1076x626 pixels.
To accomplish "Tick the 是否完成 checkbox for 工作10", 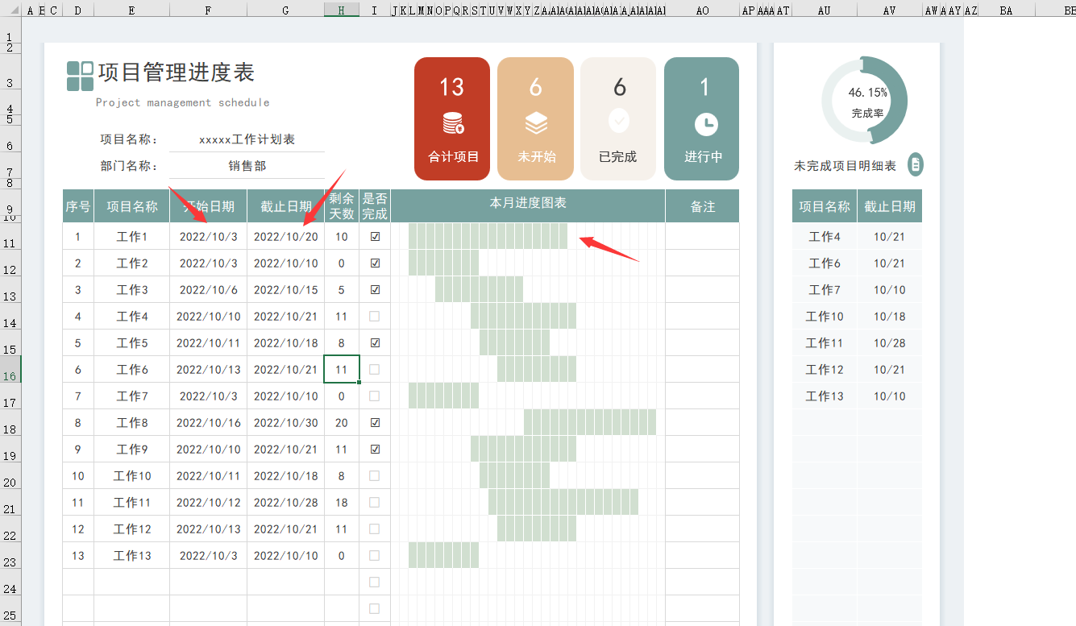I will (375, 476).
